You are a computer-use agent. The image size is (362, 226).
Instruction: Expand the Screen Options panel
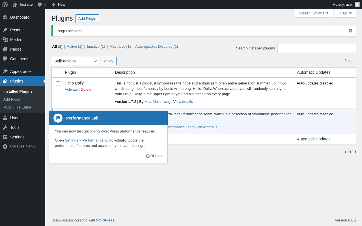(x=314, y=13)
